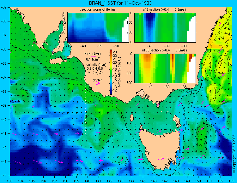Open the temperature section inset plot
Viewport: 237px width, 183px height.
pyautogui.click(x=98, y=28)
